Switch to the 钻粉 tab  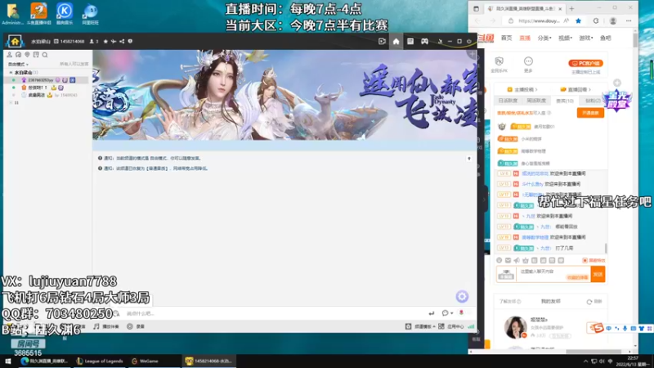point(593,101)
